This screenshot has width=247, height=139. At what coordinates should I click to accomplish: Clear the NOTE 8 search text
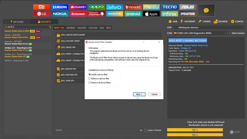tap(6, 27)
